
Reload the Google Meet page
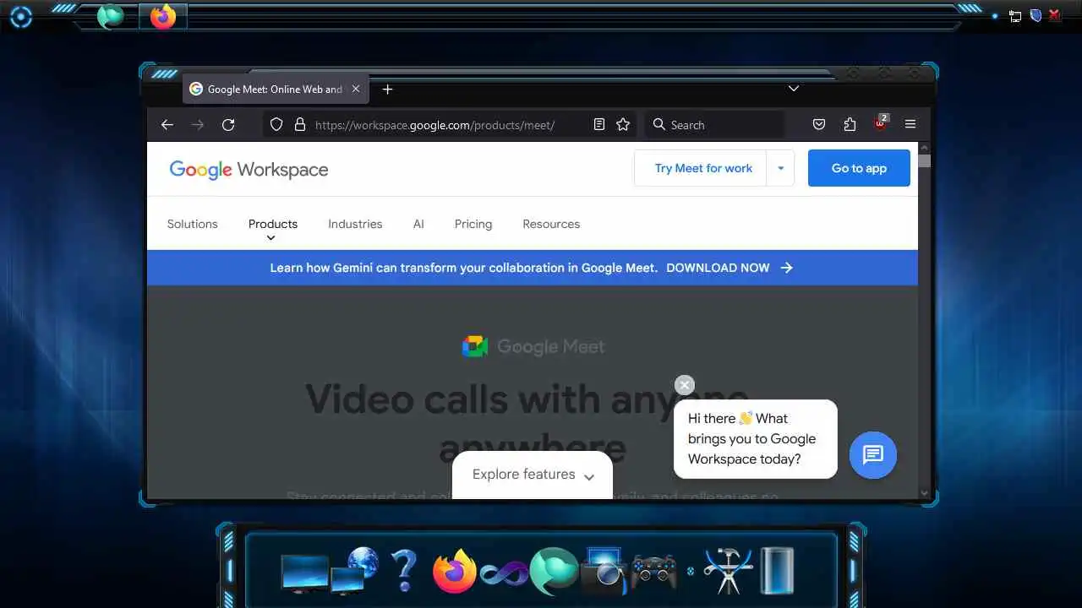click(228, 125)
